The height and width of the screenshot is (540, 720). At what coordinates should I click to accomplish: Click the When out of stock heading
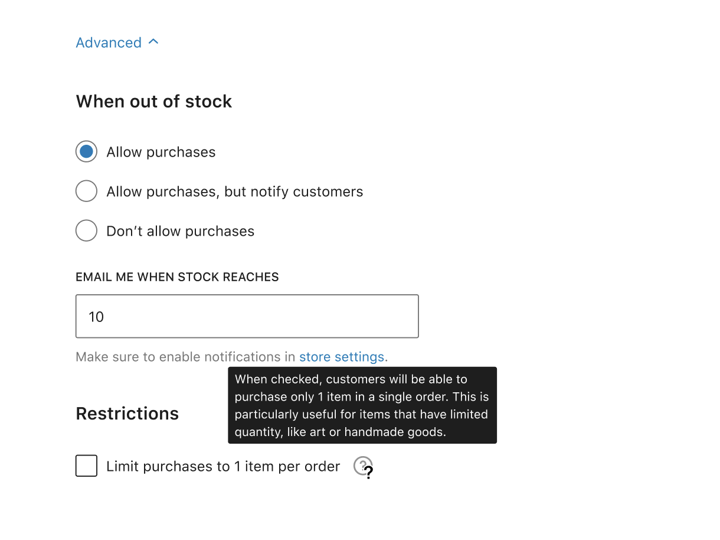coord(153,101)
